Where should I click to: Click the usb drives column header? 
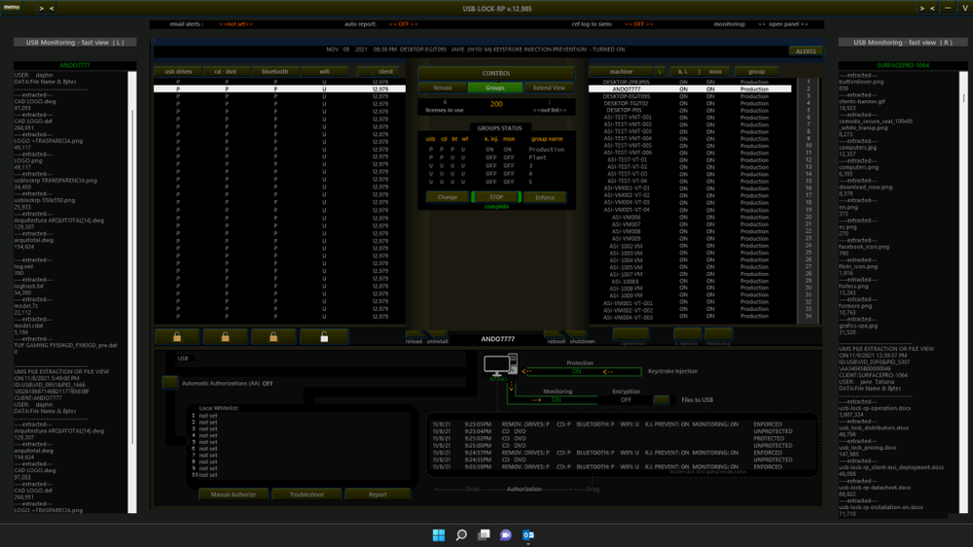point(178,71)
